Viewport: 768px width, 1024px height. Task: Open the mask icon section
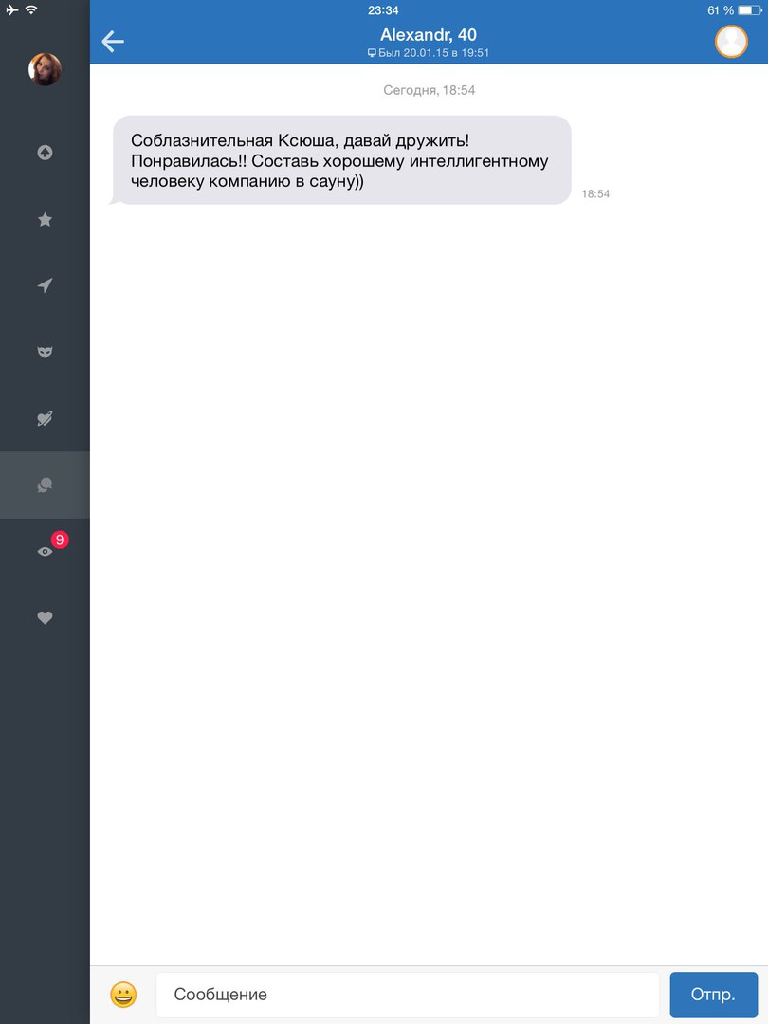click(x=45, y=352)
